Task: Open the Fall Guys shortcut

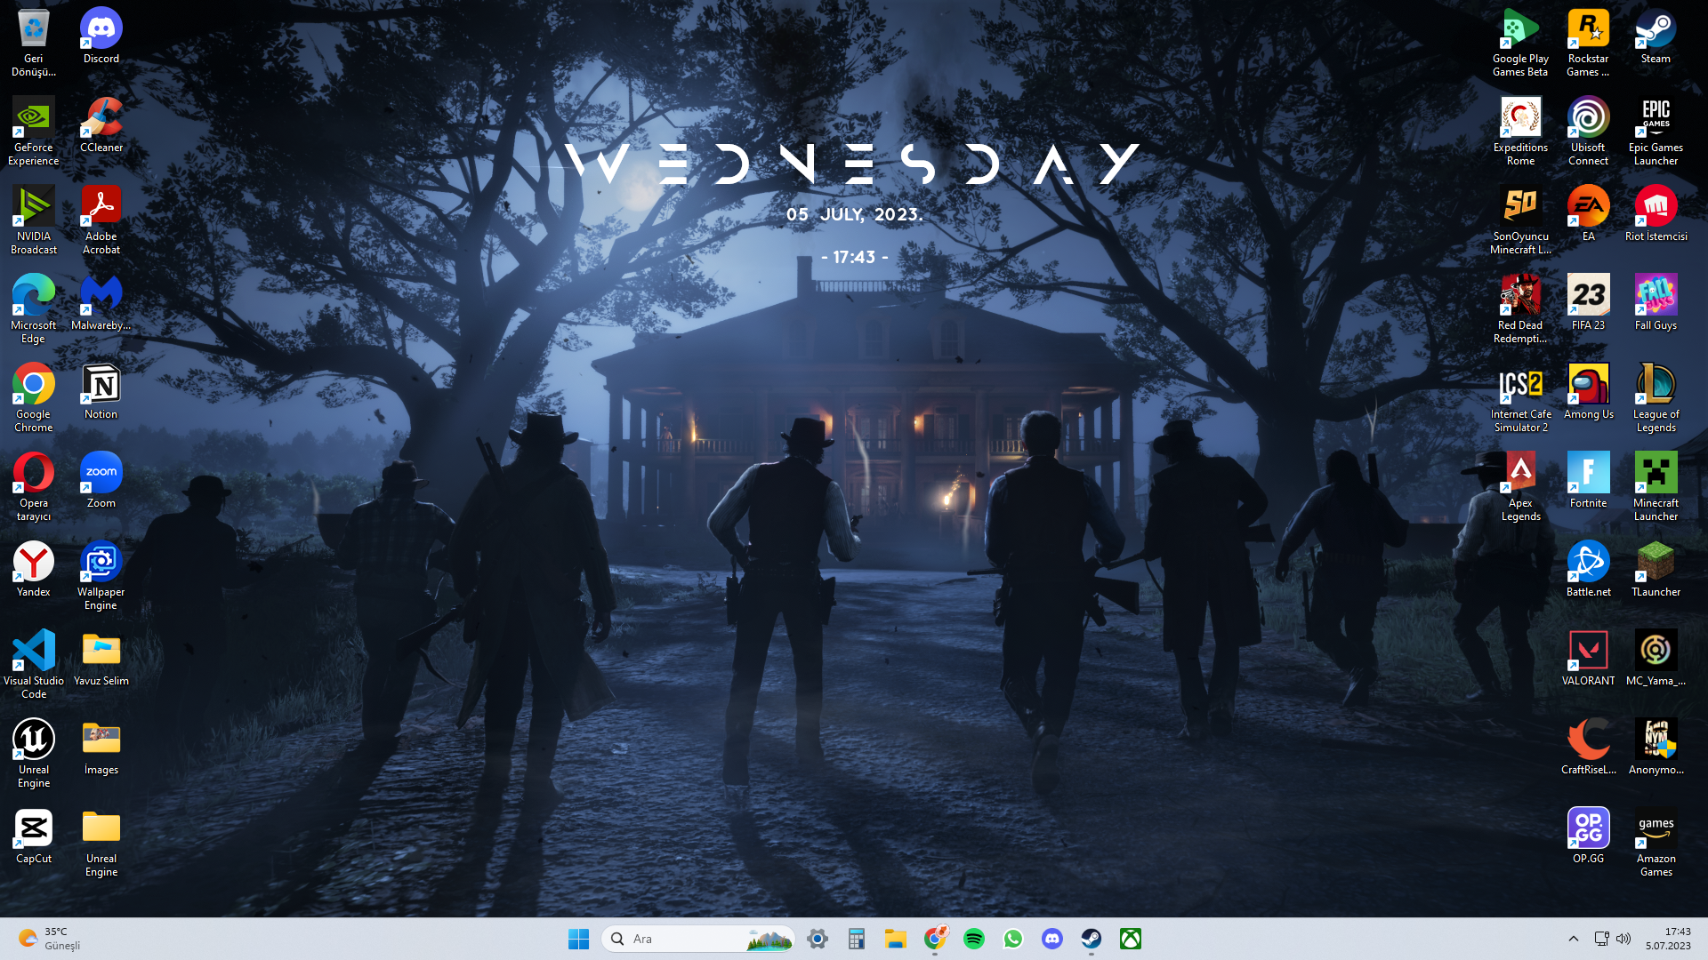Action: point(1656,304)
